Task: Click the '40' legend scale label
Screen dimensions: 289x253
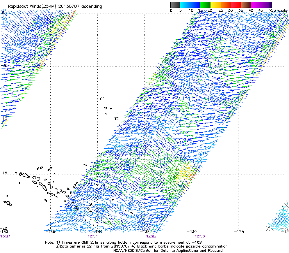Action: coord(251,10)
